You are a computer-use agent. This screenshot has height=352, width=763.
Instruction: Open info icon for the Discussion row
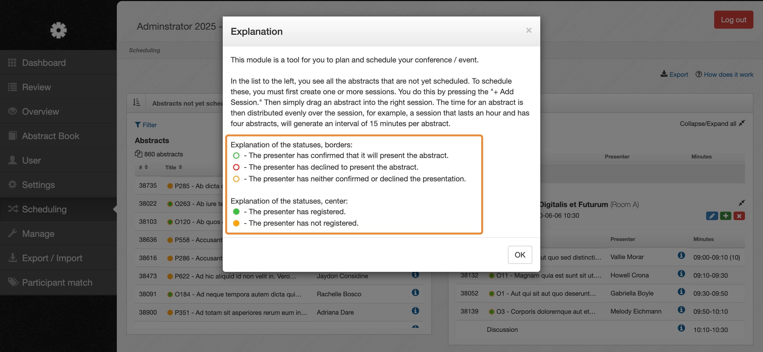pos(681,328)
